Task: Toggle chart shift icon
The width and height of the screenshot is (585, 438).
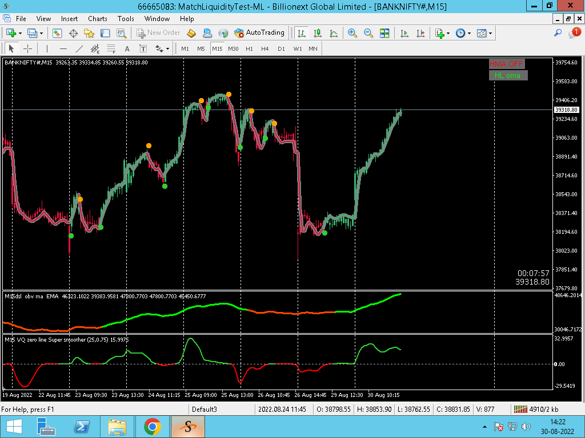Action: pyautogui.click(x=420, y=33)
